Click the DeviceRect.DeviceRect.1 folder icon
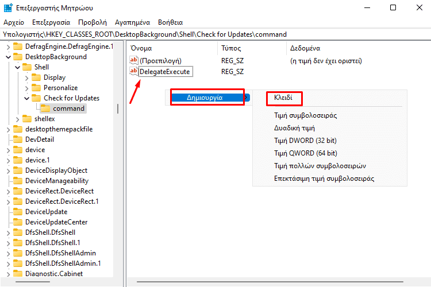The width and height of the screenshot is (431, 287). click(x=18, y=201)
